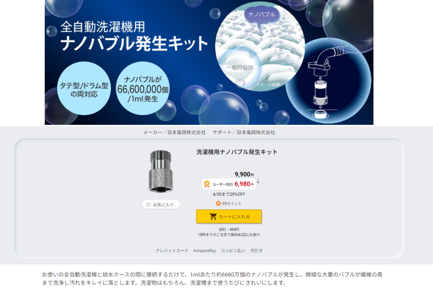Click the shopping cart icon

pyautogui.click(x=213, y=216)
